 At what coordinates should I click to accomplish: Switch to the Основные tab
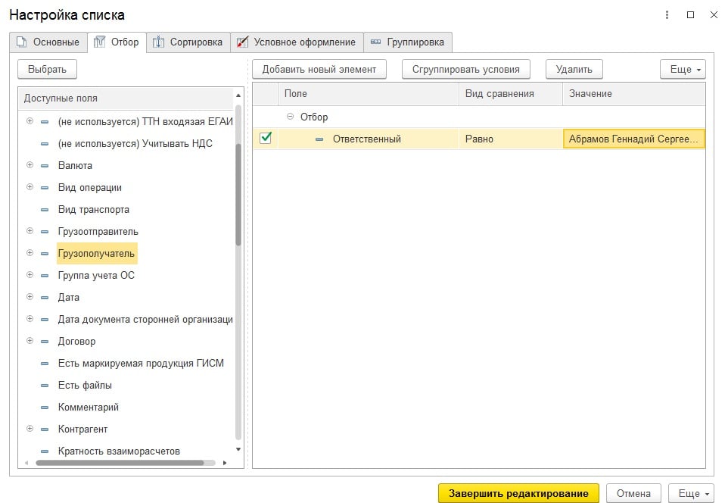click(48, 42)
